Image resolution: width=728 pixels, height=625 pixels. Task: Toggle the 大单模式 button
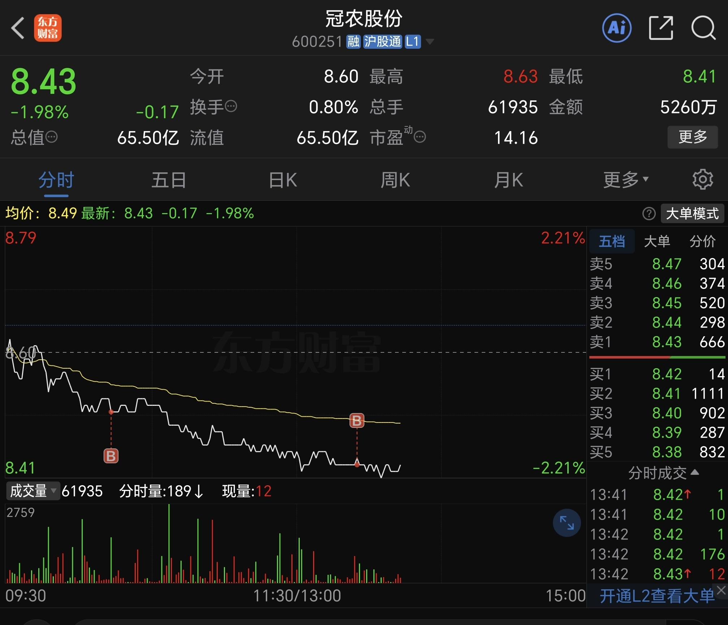point(692,213)
